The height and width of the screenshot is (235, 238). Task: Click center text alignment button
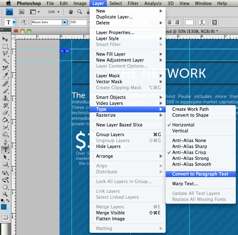click(x=169, y=22)
